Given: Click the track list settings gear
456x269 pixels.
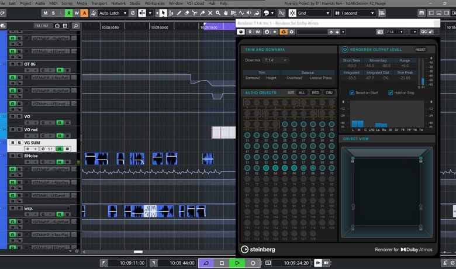Looking at the screenshot, I should pyautogui.click(x=77, y=251).
